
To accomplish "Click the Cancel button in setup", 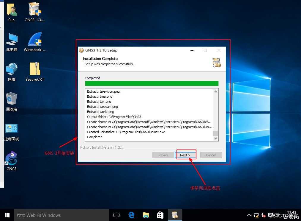I will point(211,155).
